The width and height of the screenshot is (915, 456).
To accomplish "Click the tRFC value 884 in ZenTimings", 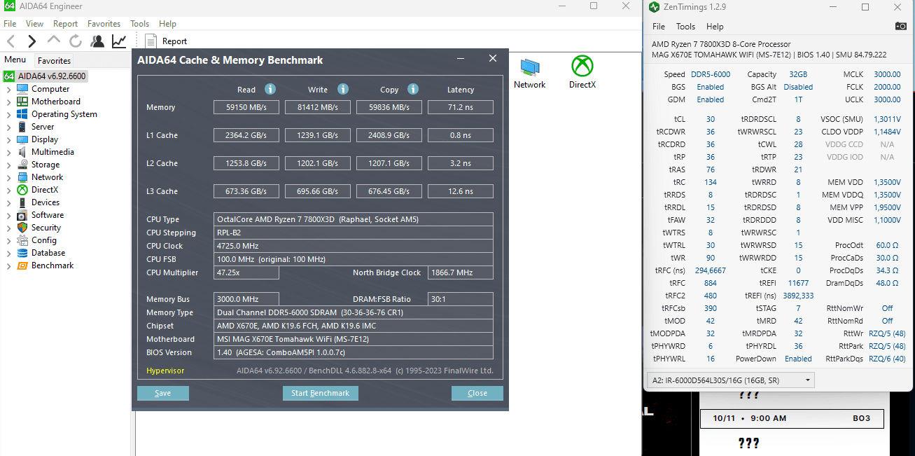I will pos(711,283).
